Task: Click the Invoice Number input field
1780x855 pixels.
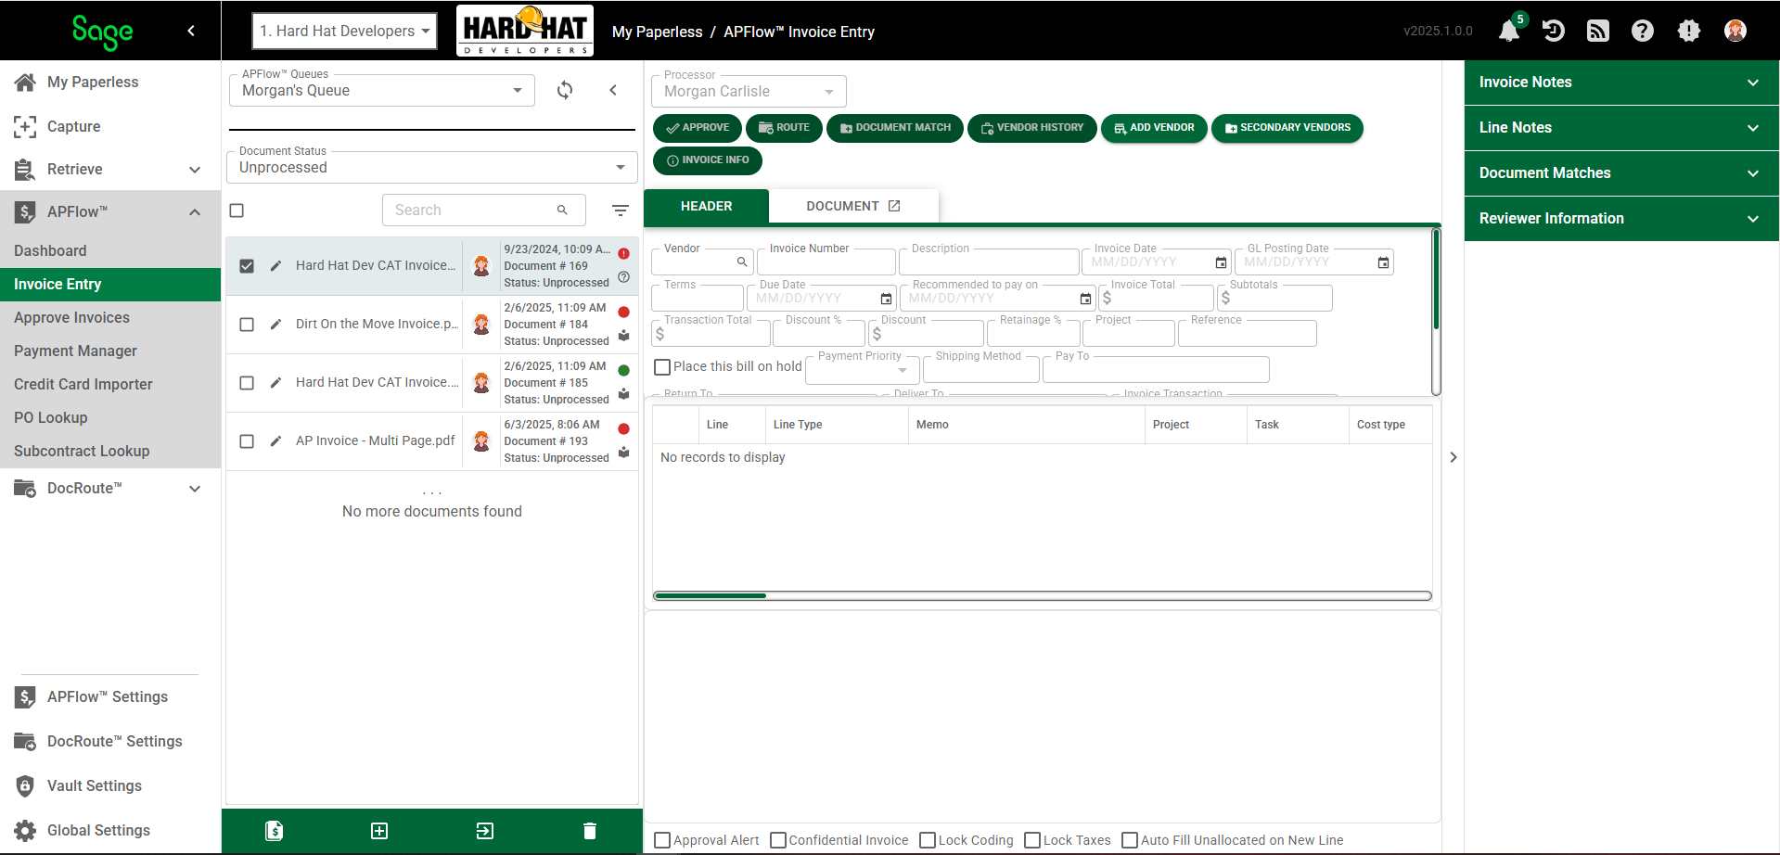Action: tap(826, 262)
